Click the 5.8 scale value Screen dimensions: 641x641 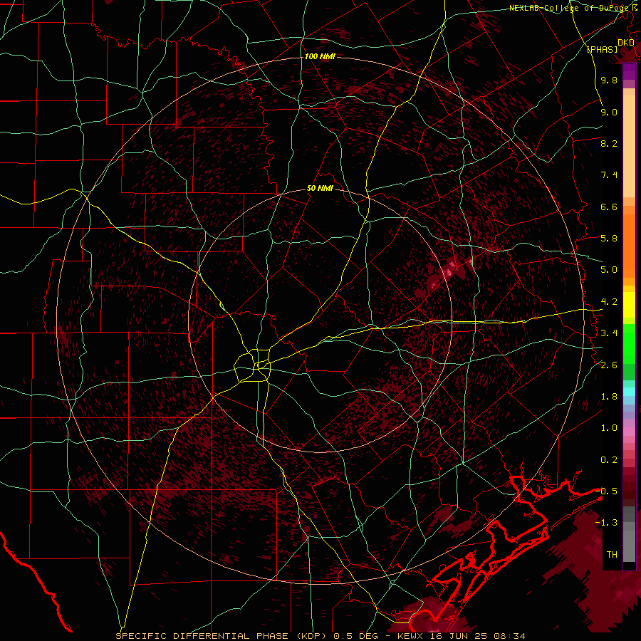click(609, 239)
